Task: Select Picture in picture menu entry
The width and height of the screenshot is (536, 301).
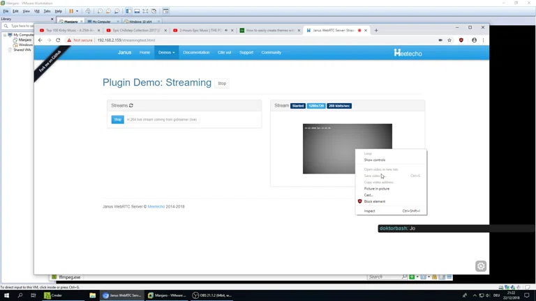Action: [x=377, y=189]
